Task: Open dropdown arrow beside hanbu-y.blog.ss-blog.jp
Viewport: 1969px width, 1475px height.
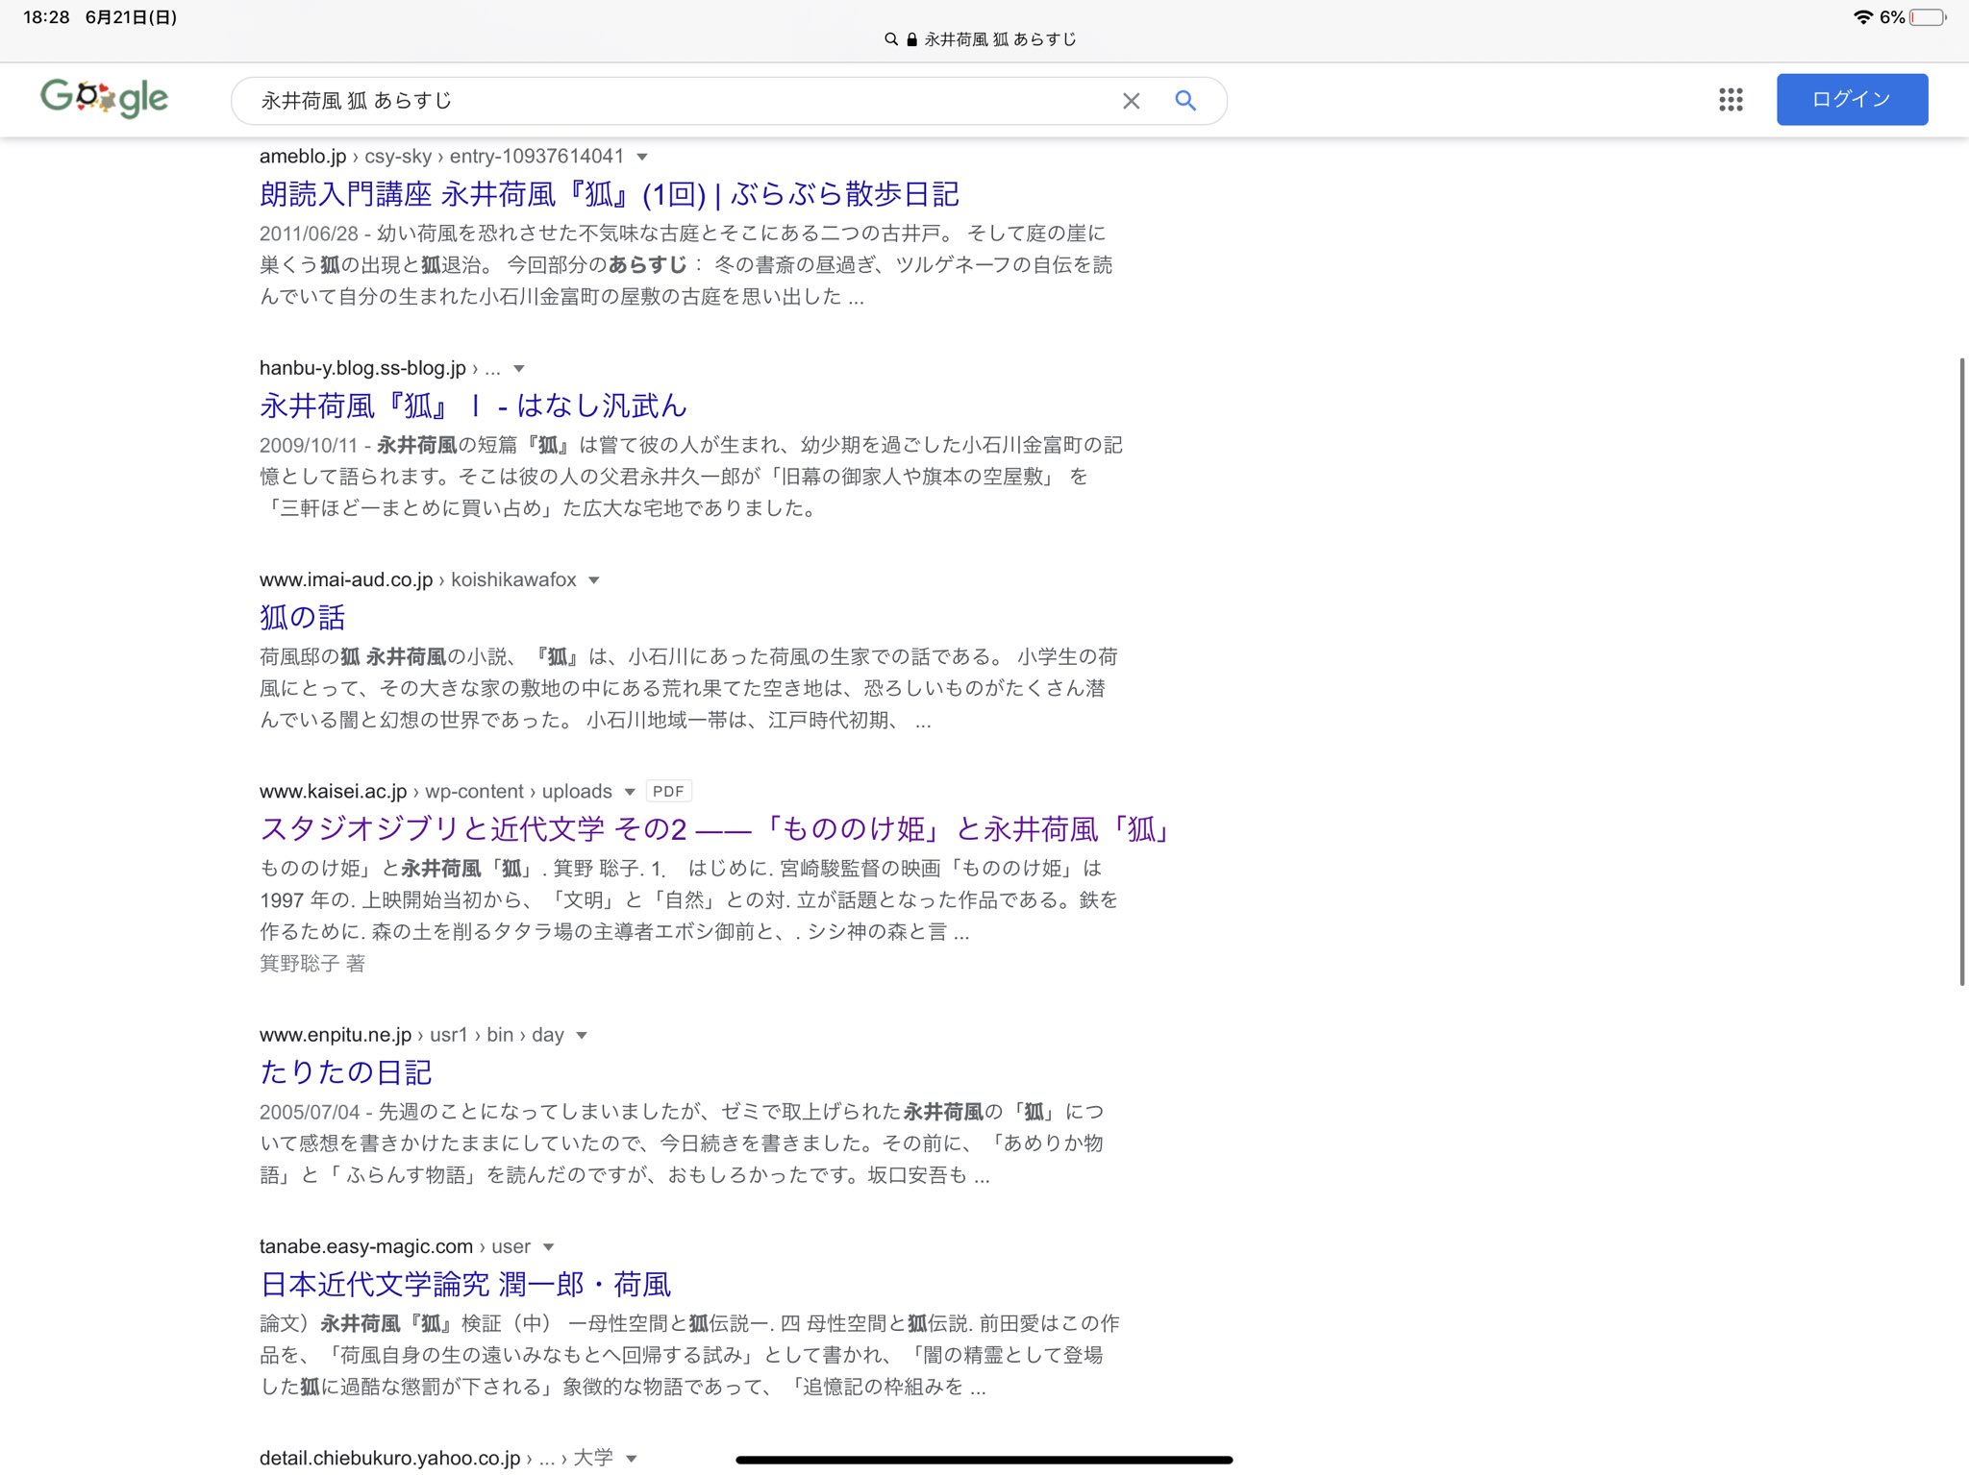Action: point(519,369)
